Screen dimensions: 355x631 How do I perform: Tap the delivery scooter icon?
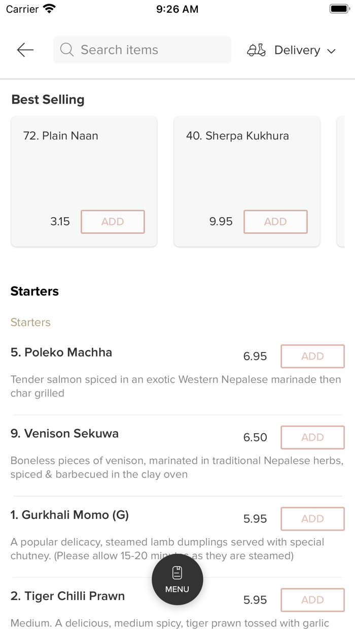pyautogui.click(x=256, y=50)
